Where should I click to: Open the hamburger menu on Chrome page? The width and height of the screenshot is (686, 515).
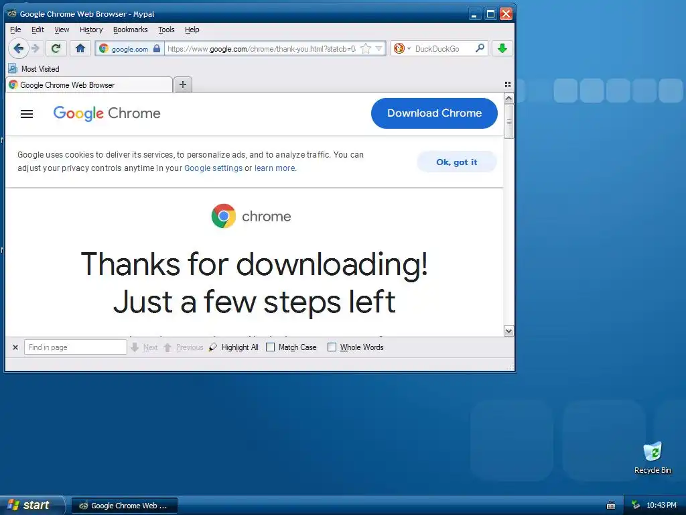click(27, 114)
